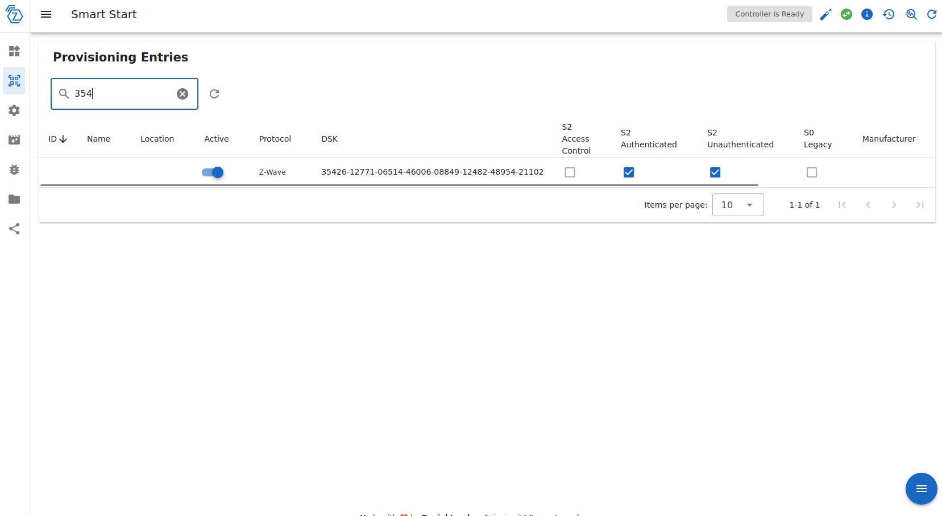
Task: Click the Manufacturer column header
Action: click(889, 139)
